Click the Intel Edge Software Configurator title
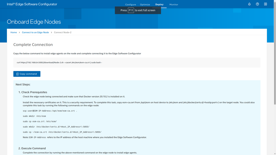The height and width of the screenshot is (155, 276). click(32, 4)
